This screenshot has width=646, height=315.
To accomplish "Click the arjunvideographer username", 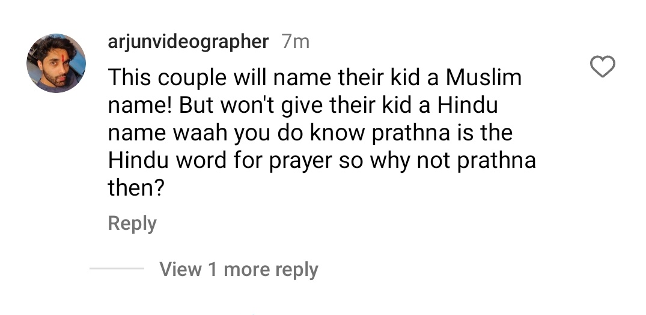I will pyautogui.click(x=188, y=43).
